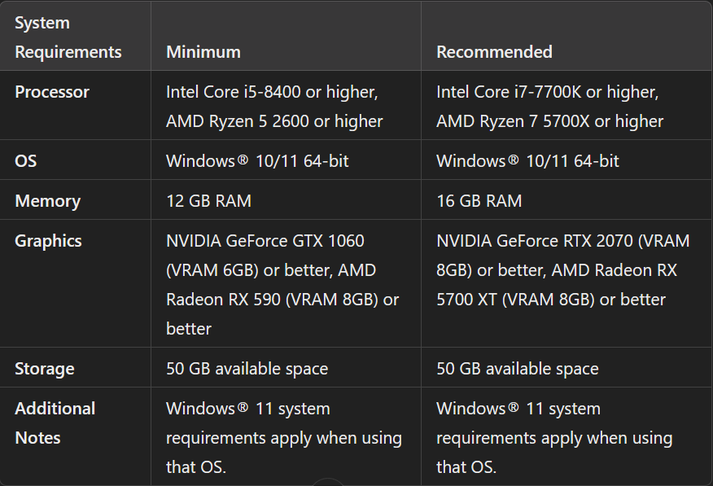Click the minimum Windows 10/11 64-bit cell
The image size is (713, 486).
(257, 161)
